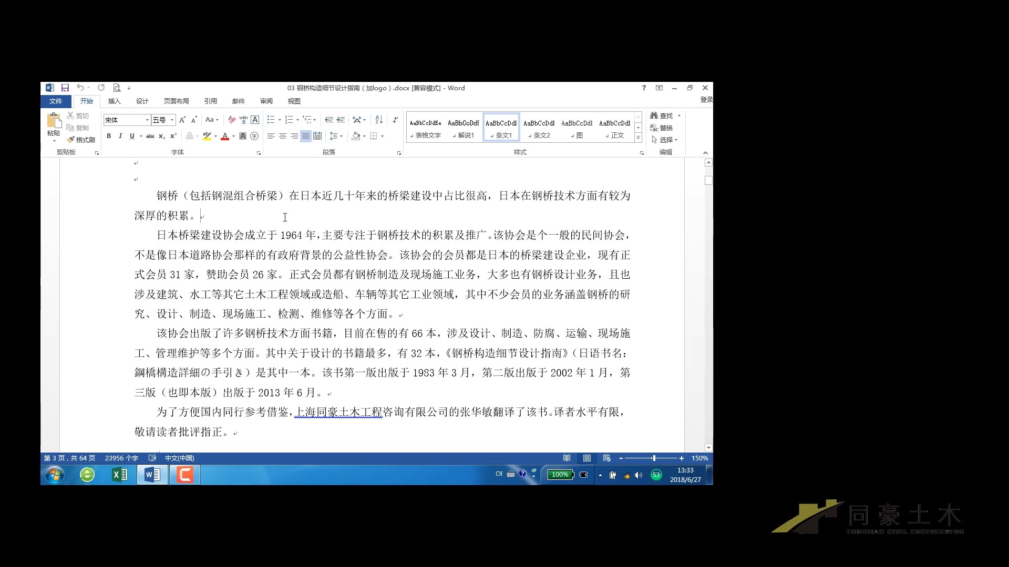Apply the 正文 style from the gallery
1009x567 pixels.
(614, 128)
